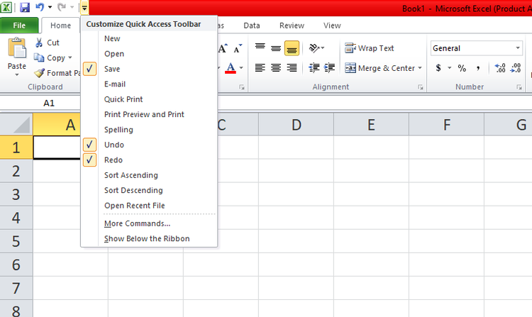Switch to the Home tab
This screenshot has width=532, height=317.
(60, 26)
